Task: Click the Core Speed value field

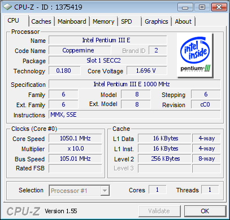Action: coord(75,138)
